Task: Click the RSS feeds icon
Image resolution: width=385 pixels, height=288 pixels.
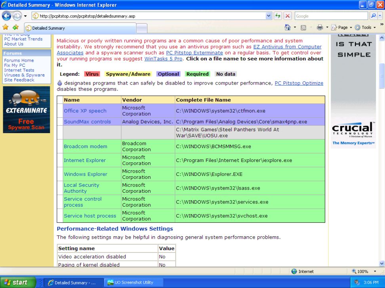Action: [303, 28]
